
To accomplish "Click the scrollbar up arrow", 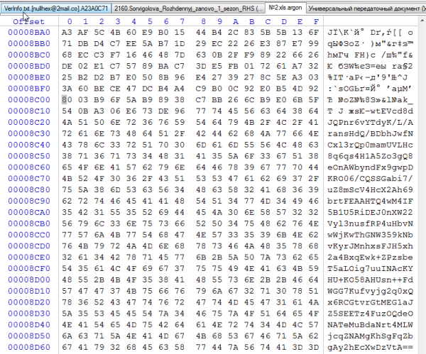I will (x=422, y=21).
